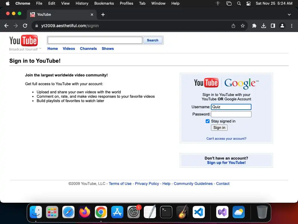This screenshot has width=298, height=224.
Task: Expand the tab search chevron
Action: [x=289, y=15]
